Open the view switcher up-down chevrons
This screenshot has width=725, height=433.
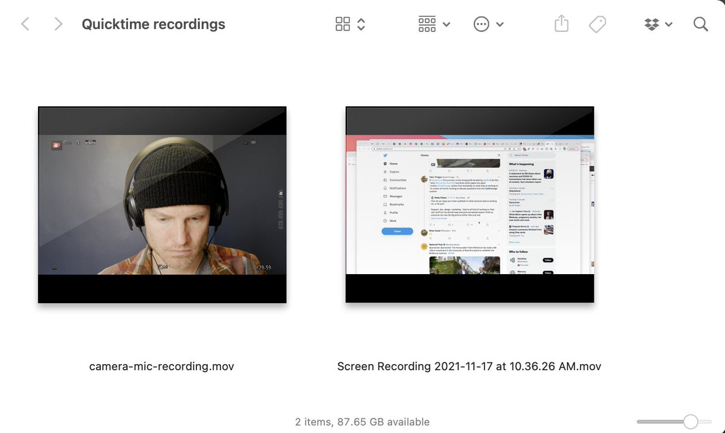tap(361, 24)
